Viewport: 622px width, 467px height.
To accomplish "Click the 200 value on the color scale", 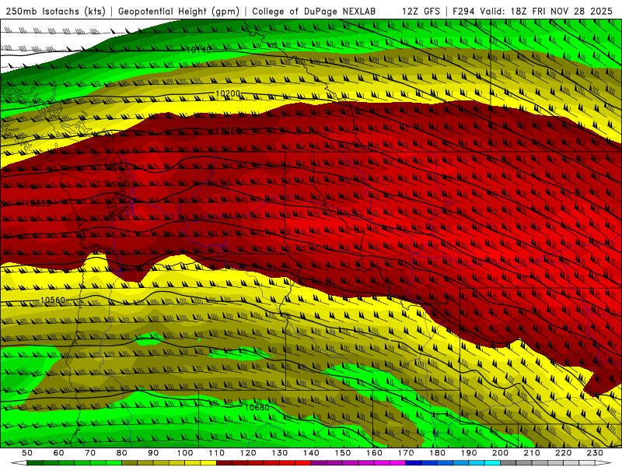I will click(500, 453).
